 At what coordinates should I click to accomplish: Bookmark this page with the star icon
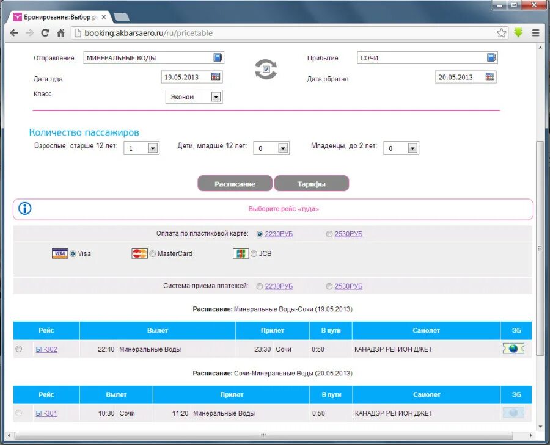[502, 33]
